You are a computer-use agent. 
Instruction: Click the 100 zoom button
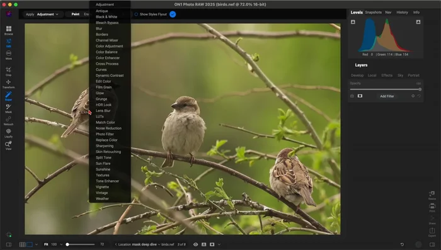[x=54, y=244]
